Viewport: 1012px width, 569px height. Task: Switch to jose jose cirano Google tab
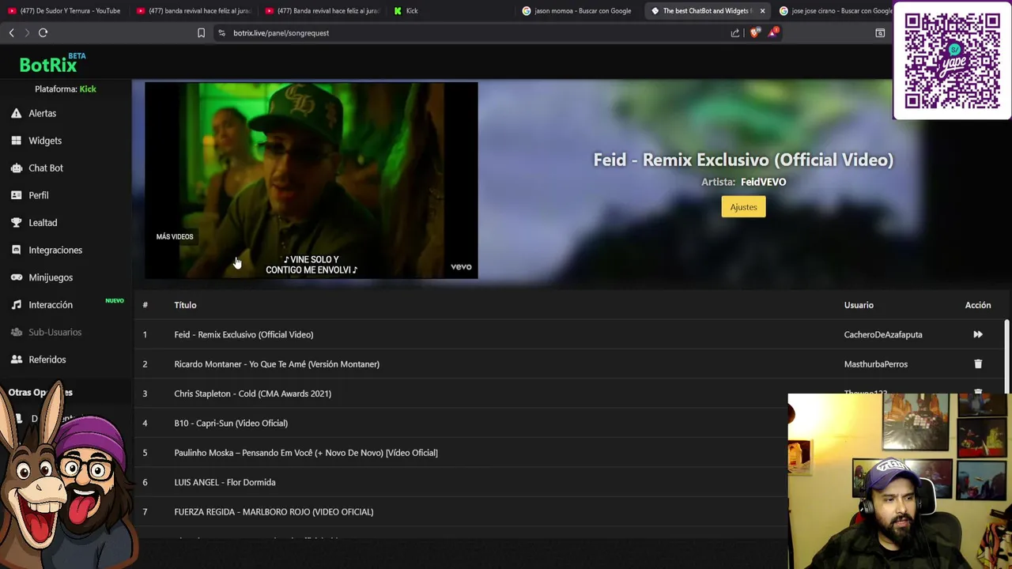(836, 11)
